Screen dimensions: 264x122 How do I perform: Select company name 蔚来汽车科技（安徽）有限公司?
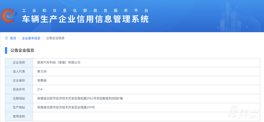click(59, 63)
